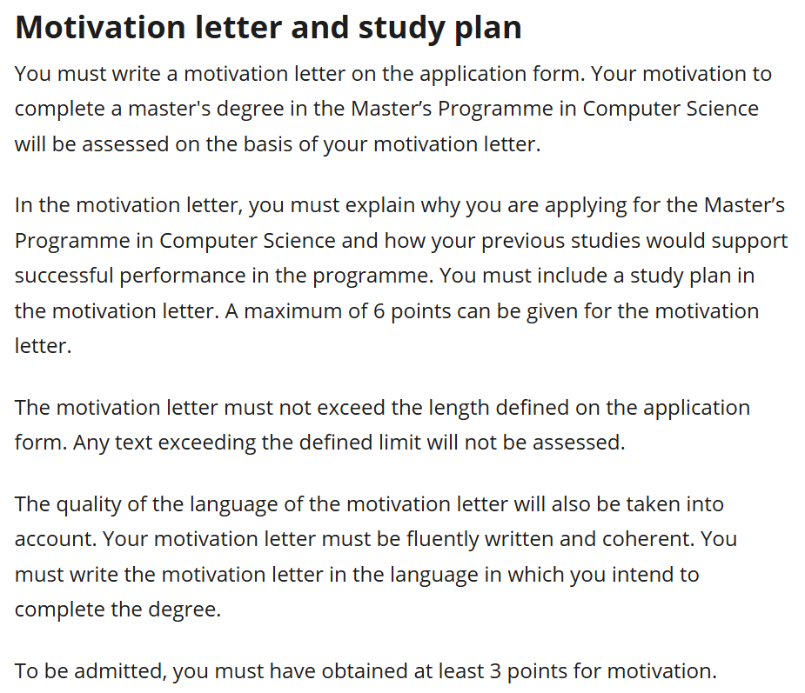The width and height of the screenshot is (805, 693).
Task: Click the phrase 'complete the degree.'
Action: 117,609
